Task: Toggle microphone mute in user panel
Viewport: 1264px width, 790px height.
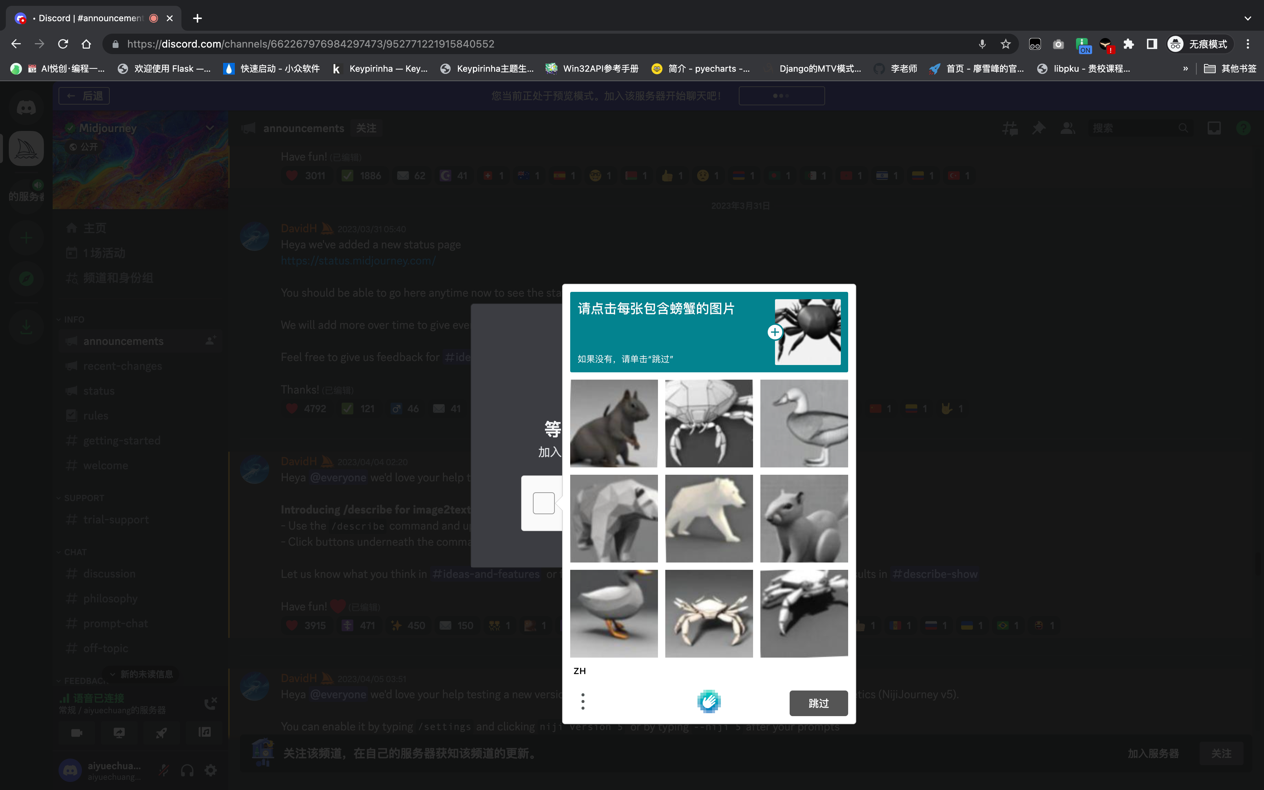Action: tap(164, 770)
